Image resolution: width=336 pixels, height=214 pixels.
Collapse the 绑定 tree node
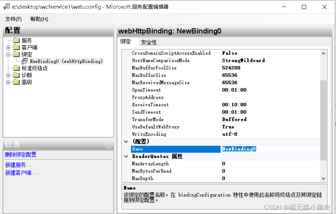8,54
